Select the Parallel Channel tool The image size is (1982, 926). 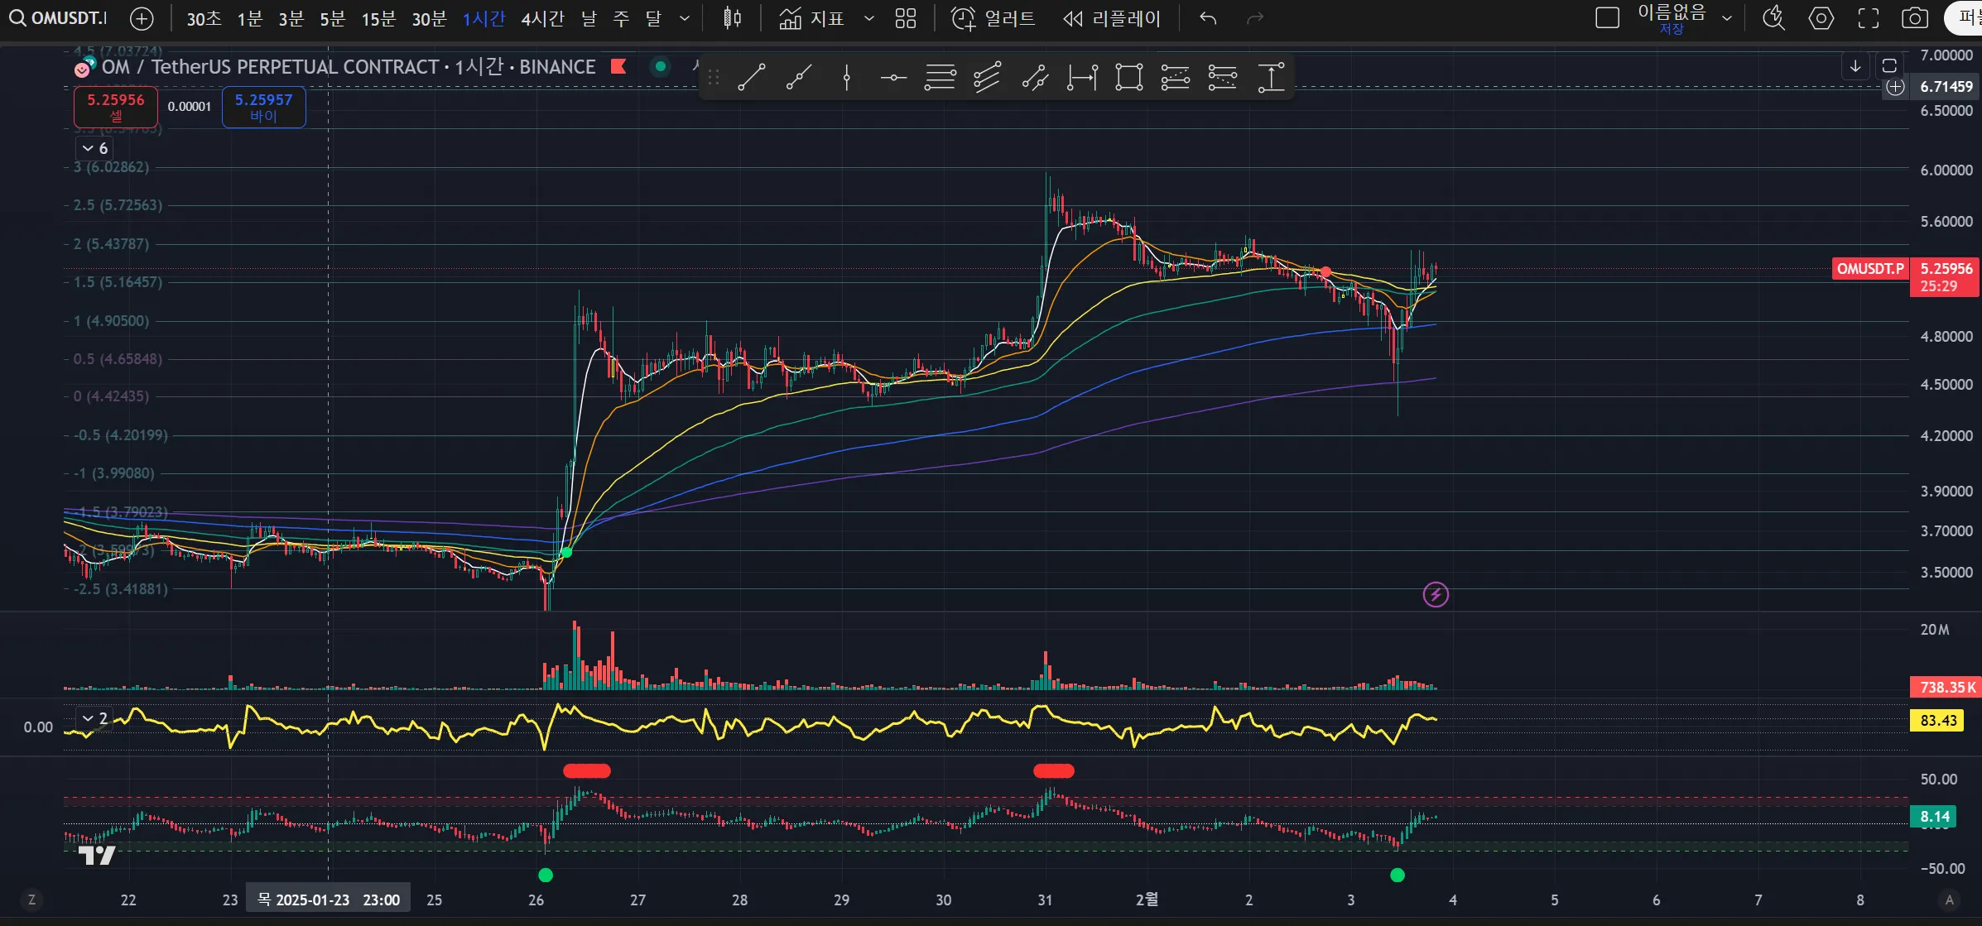tap(1035, 78)
